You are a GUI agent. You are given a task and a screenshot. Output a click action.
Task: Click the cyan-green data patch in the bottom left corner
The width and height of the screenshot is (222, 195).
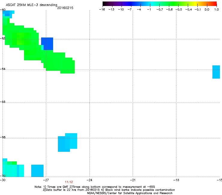coord(13,168)
